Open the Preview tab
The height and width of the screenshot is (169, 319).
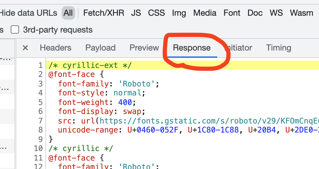coord(144,48)
